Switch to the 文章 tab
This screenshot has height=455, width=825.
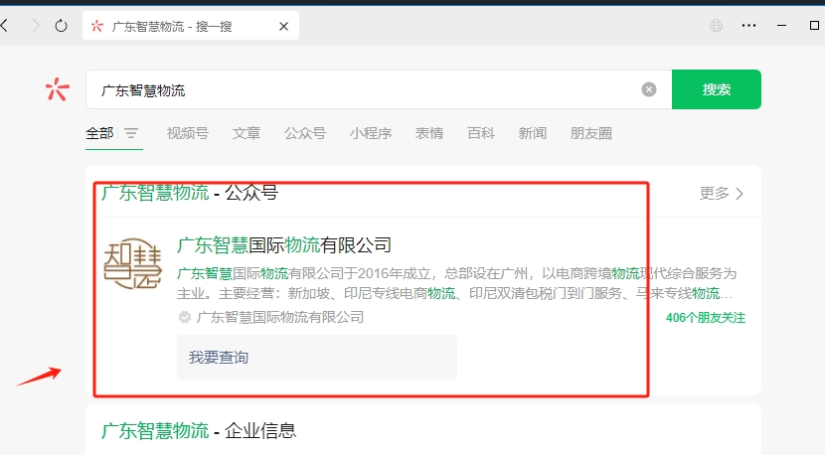pyautogui.click(x=247, y=133)
